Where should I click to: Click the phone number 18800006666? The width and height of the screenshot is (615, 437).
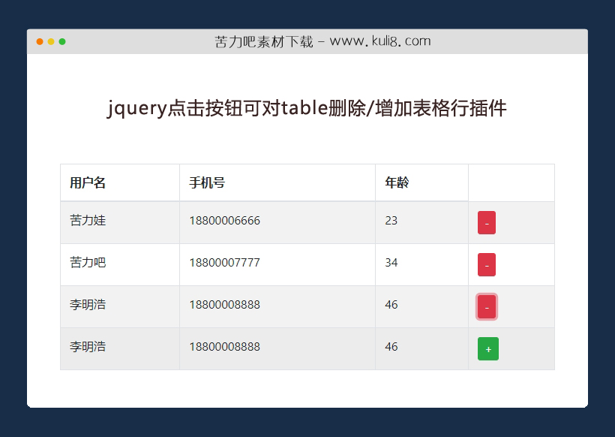coord(223,221)
